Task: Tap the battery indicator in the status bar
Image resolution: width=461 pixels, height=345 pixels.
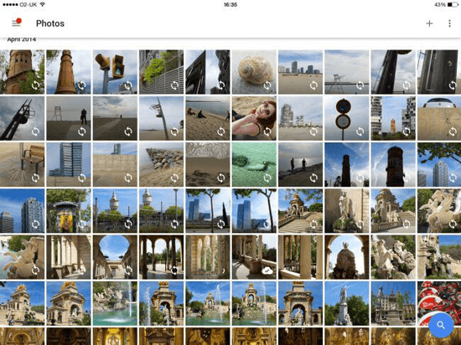Action: [x=452, y=4]
